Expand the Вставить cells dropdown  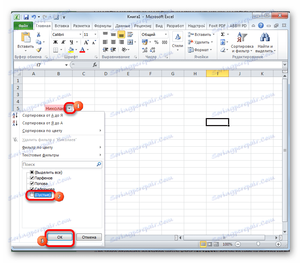pyautogui.click(x=214, y=34)
